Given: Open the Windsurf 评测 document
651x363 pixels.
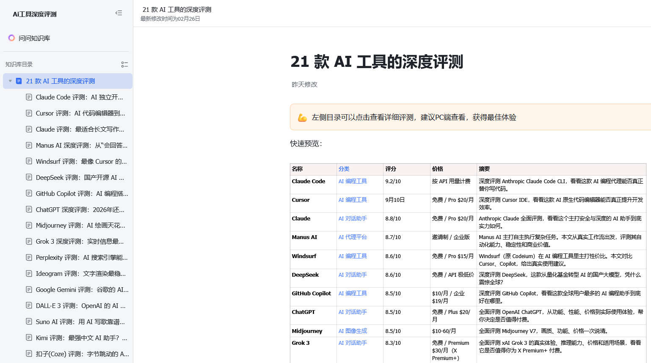Looking at the screenshot, I should coord(81,162).
